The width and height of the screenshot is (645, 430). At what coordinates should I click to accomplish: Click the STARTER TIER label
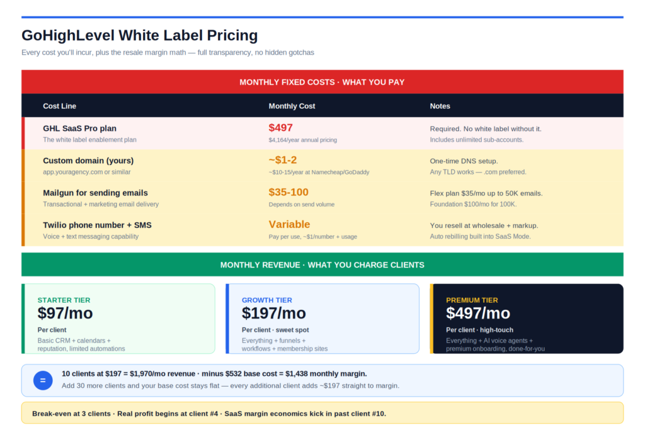64,300
